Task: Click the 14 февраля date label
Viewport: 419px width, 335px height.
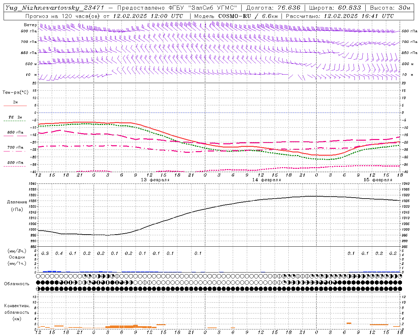Action: pyautogui.click(x=266, y=180)
